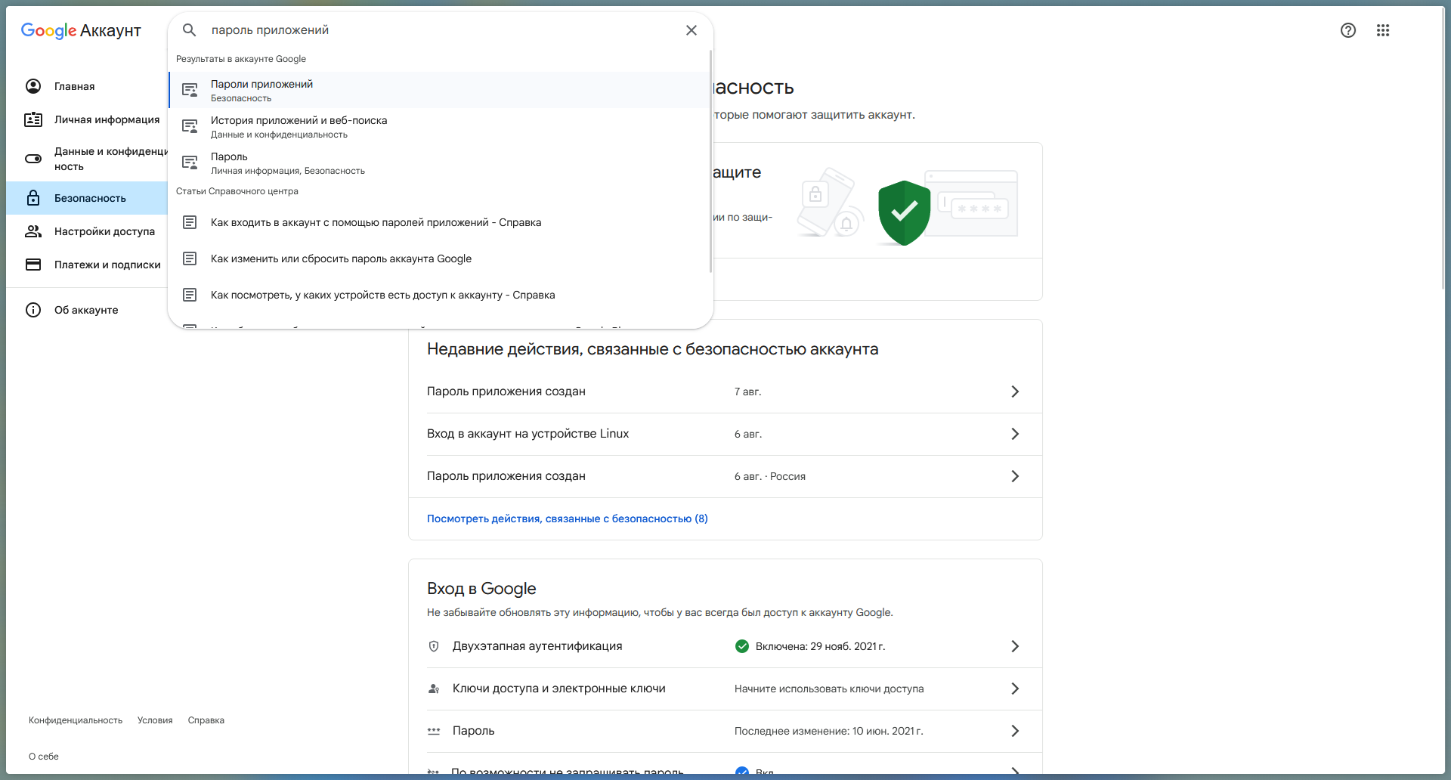Click the Безопасность lock icon
Viewport: 1451px width, 780px height.
pos(33,198)
